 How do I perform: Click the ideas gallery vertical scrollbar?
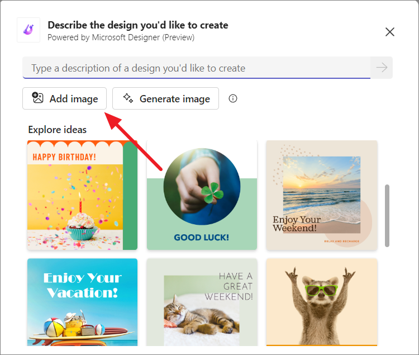(387, 215)
